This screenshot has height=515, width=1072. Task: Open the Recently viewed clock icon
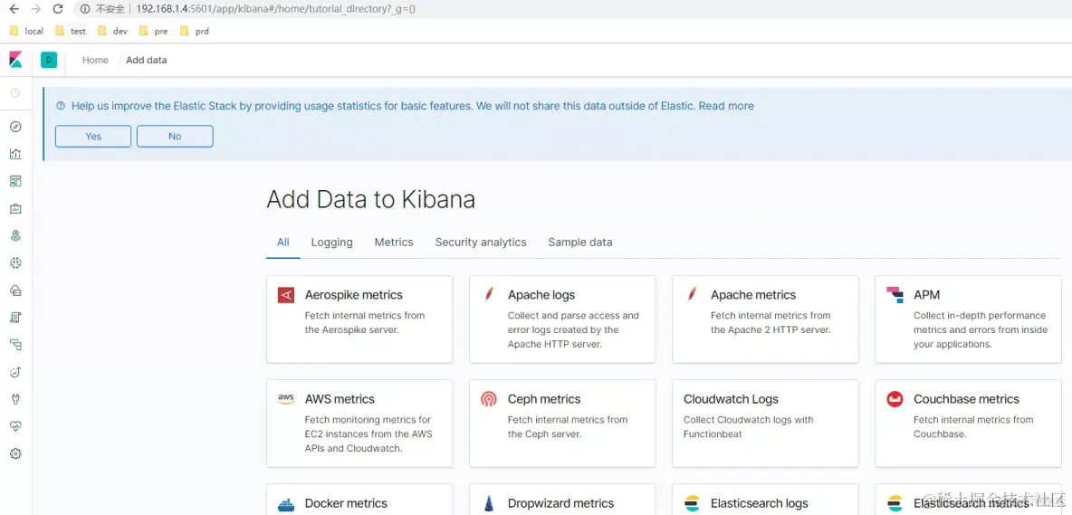15,93
